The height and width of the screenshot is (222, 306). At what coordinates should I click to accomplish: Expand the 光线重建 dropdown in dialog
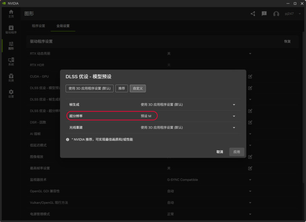click(x=234, y=128)
